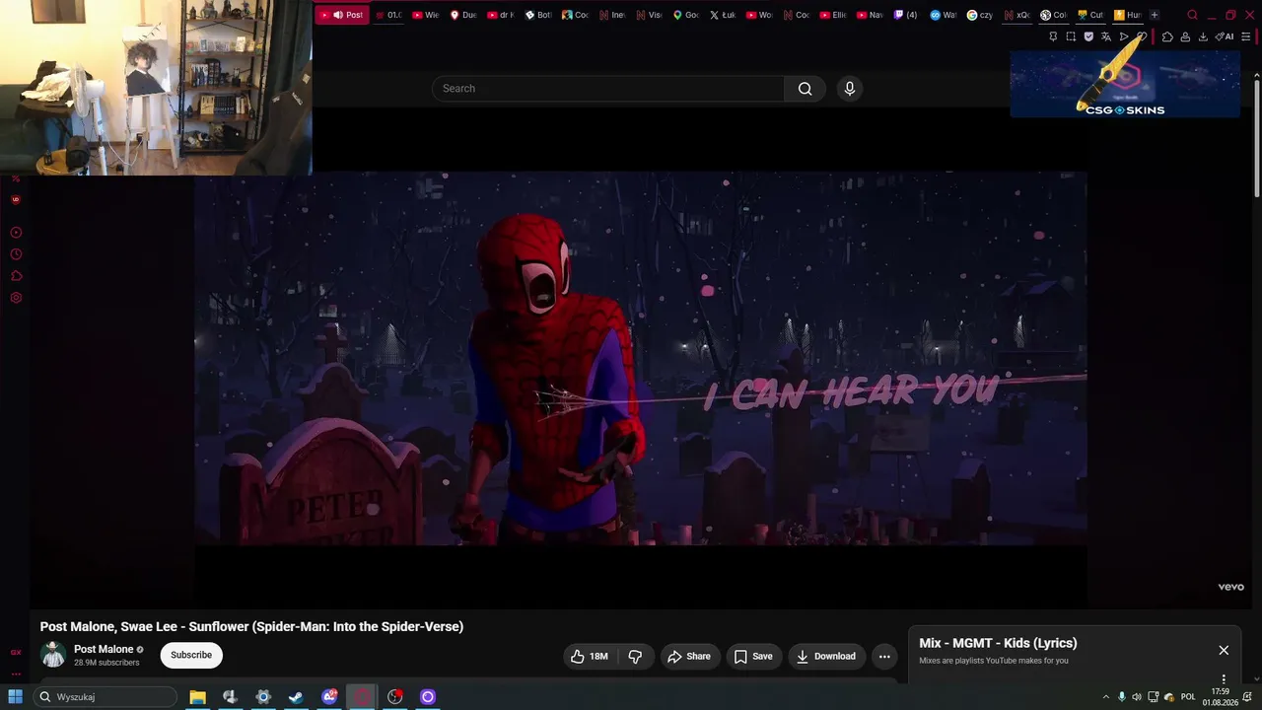This screenshot has height=710, width=1262.
Task: Switch to the 'xQc' tab
Action: pos(1017,15)
